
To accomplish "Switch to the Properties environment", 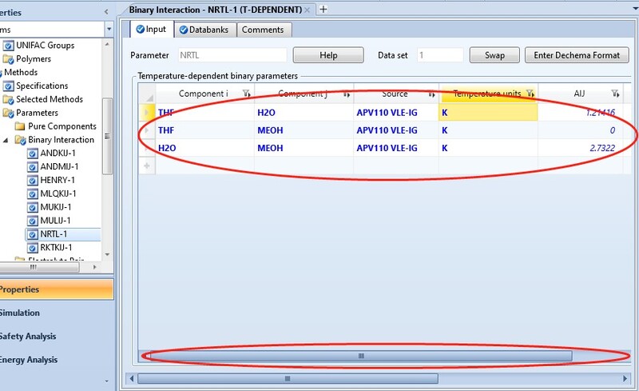I will 56,289.
